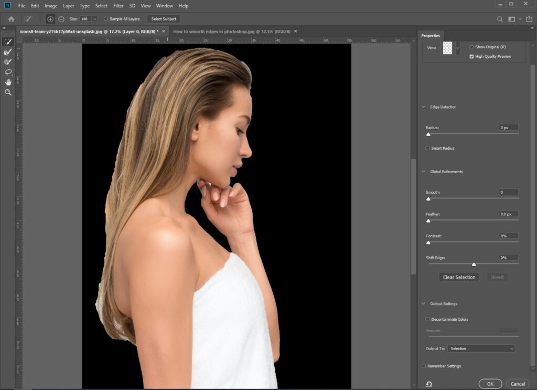The image size is (537, 390).
Task: Click the Select Subject button
Action: click(x=164, y=19)
